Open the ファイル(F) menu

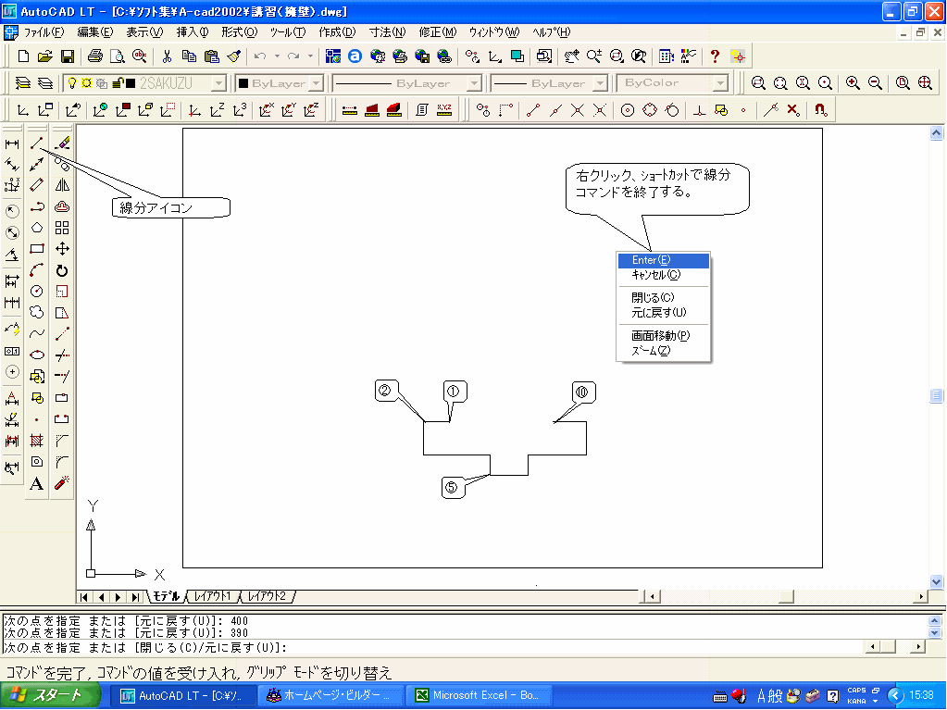(x=44, y=32)
